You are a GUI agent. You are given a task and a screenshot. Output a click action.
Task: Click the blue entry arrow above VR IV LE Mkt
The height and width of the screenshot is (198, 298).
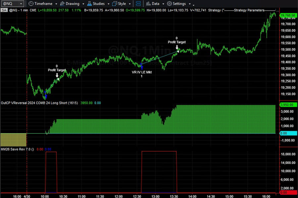[x=142, y=67]
